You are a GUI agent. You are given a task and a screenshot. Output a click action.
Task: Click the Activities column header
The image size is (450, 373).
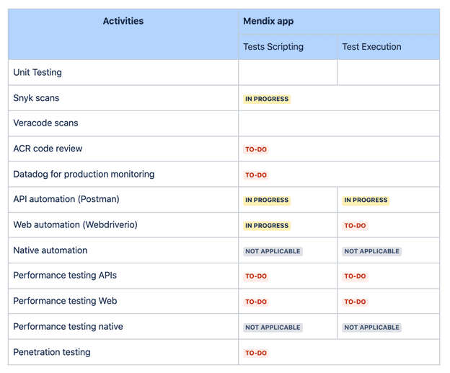(x=123, y=22)
